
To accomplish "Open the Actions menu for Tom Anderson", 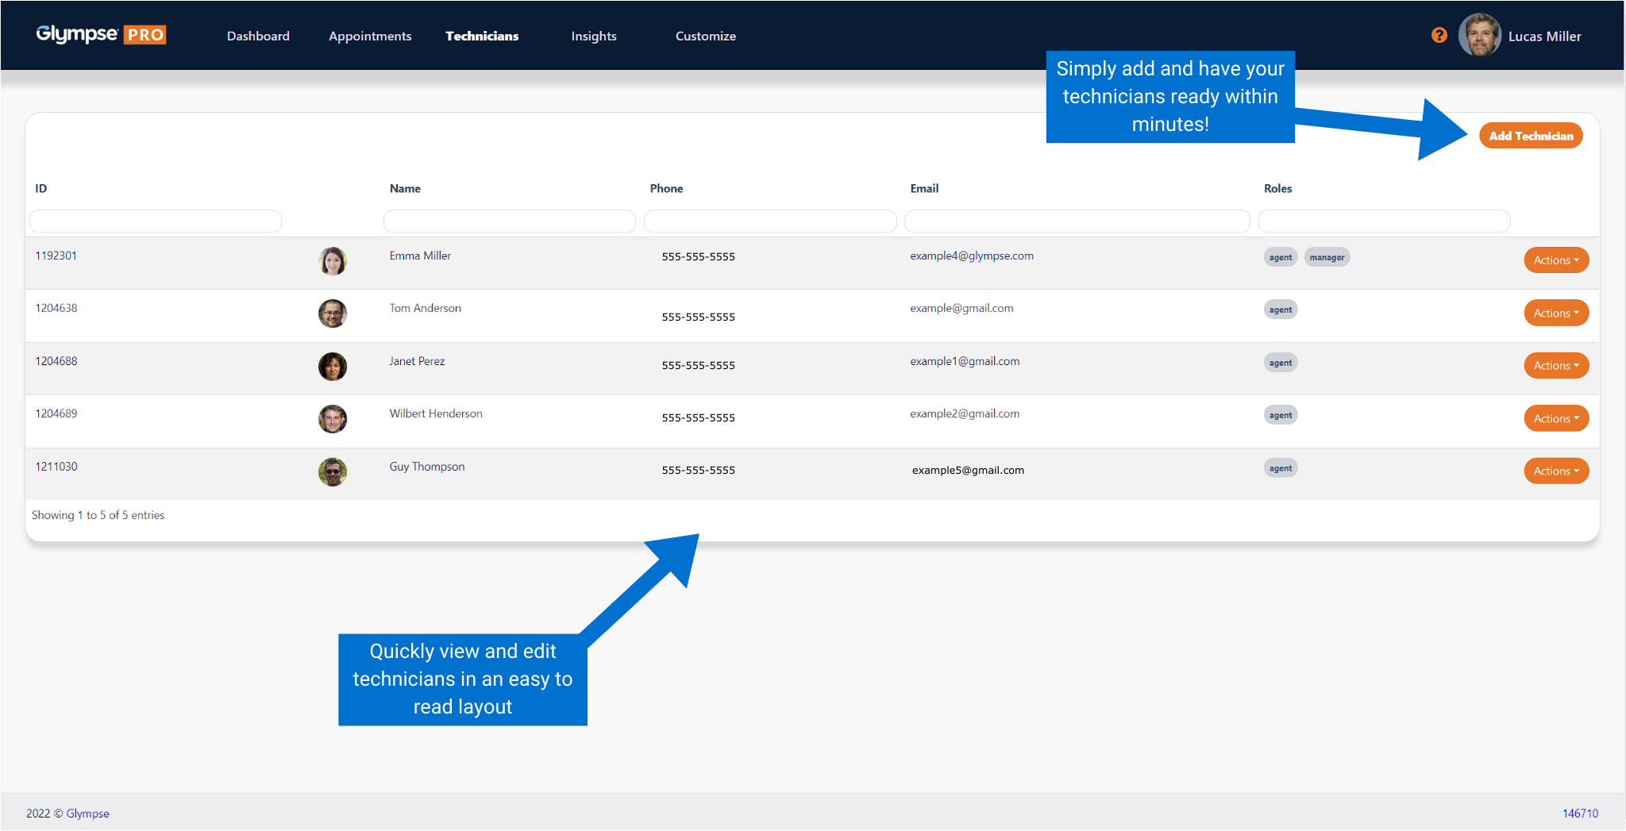I will click(x=1555, y=313).
